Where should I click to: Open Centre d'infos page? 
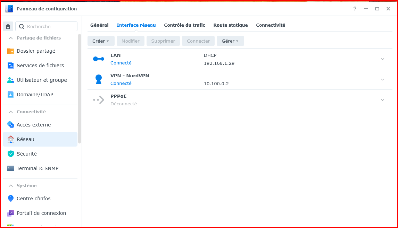[33, 199]
